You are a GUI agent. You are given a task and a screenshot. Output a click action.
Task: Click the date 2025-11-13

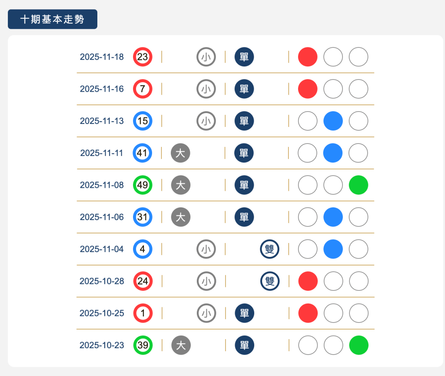[102, 121]
